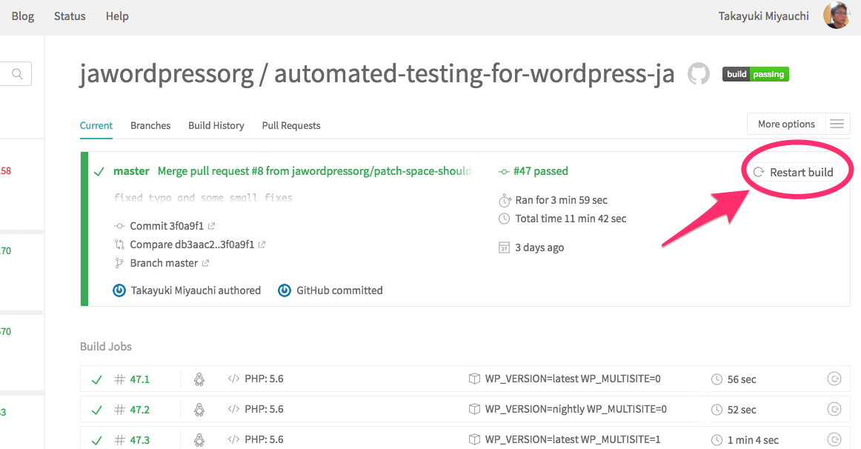Click external link icon next to Branch master
861x449 pixels.
(205, 263)
